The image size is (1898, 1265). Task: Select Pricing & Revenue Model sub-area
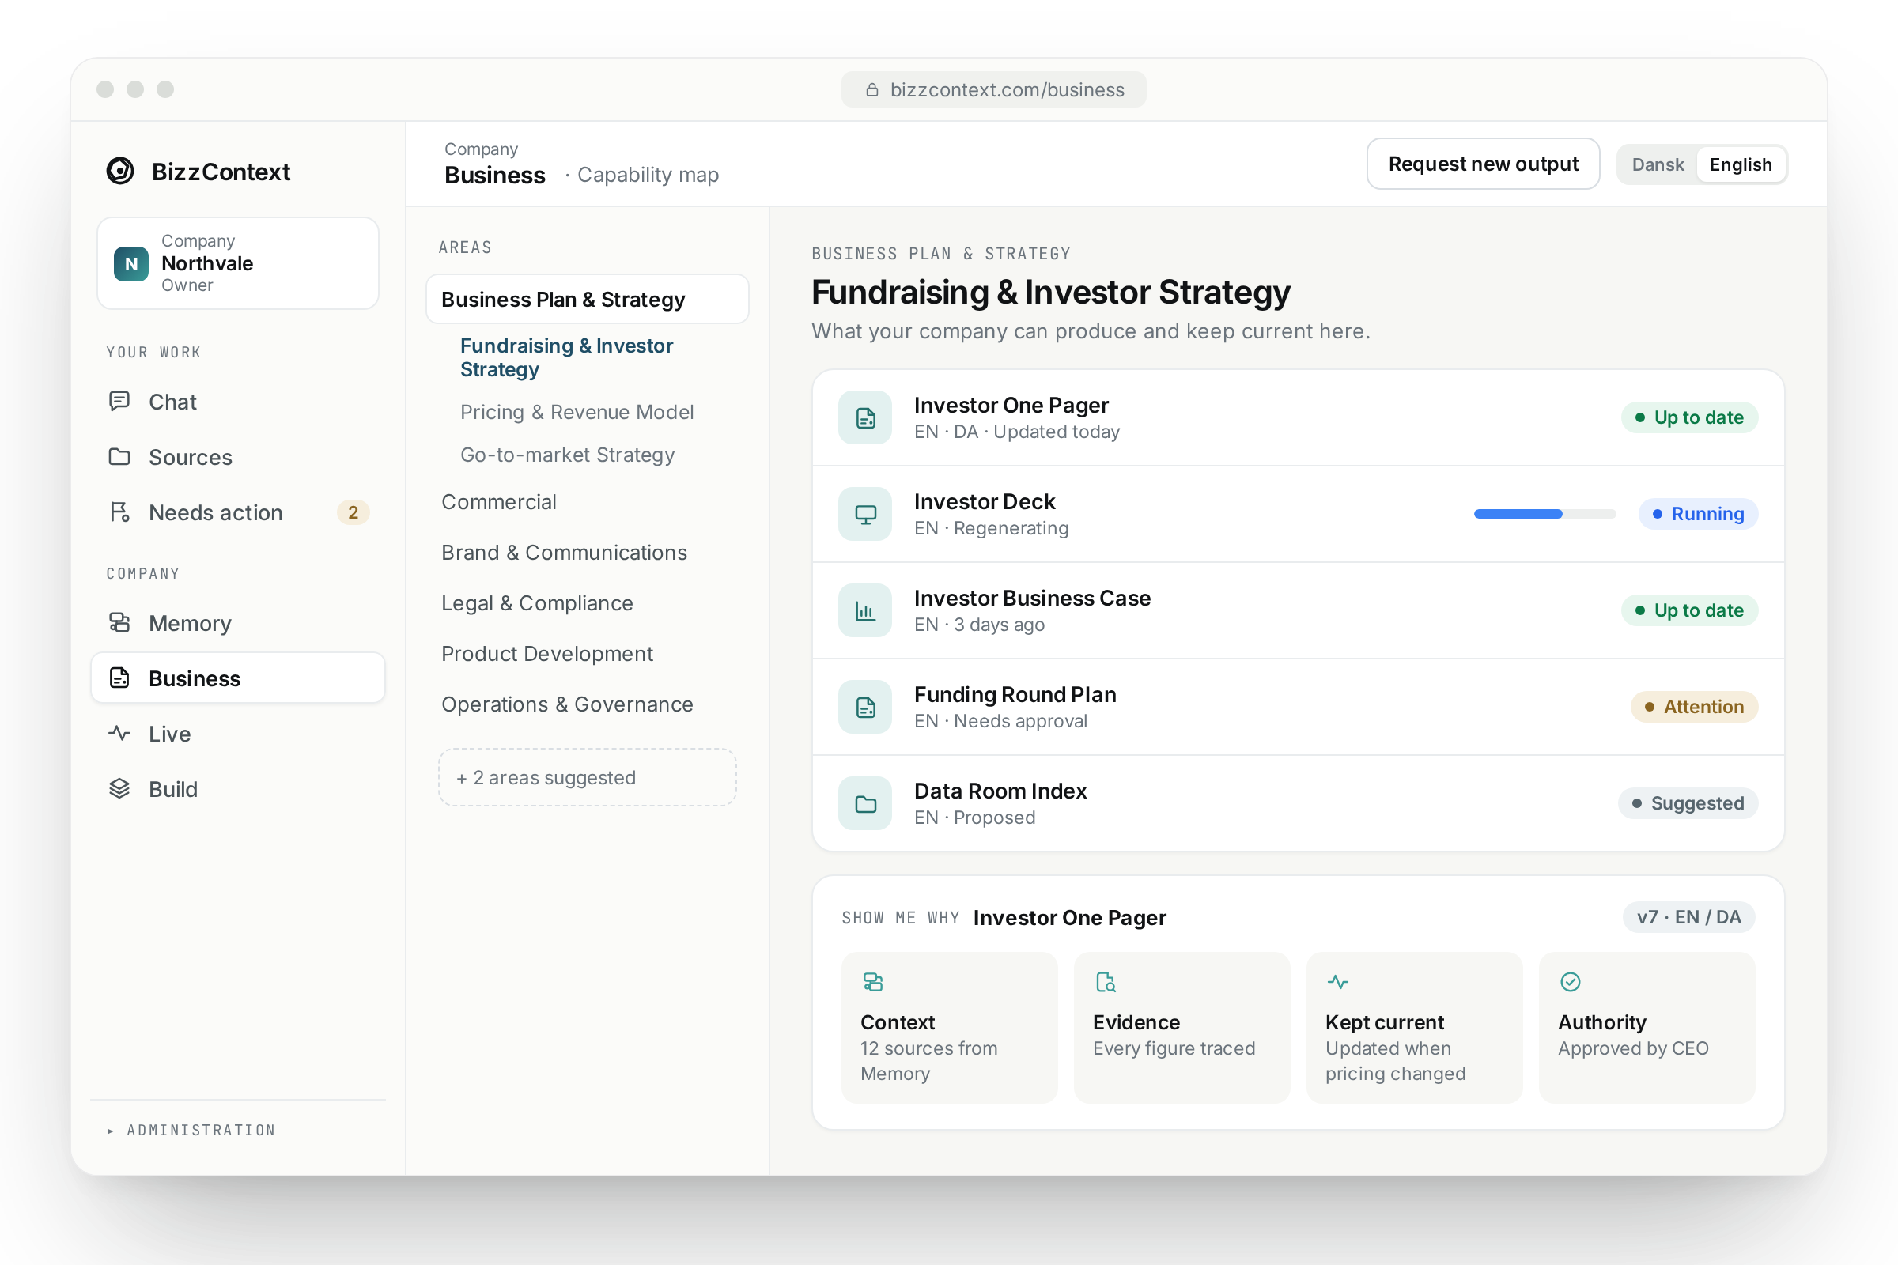click(x=577, y=412)
